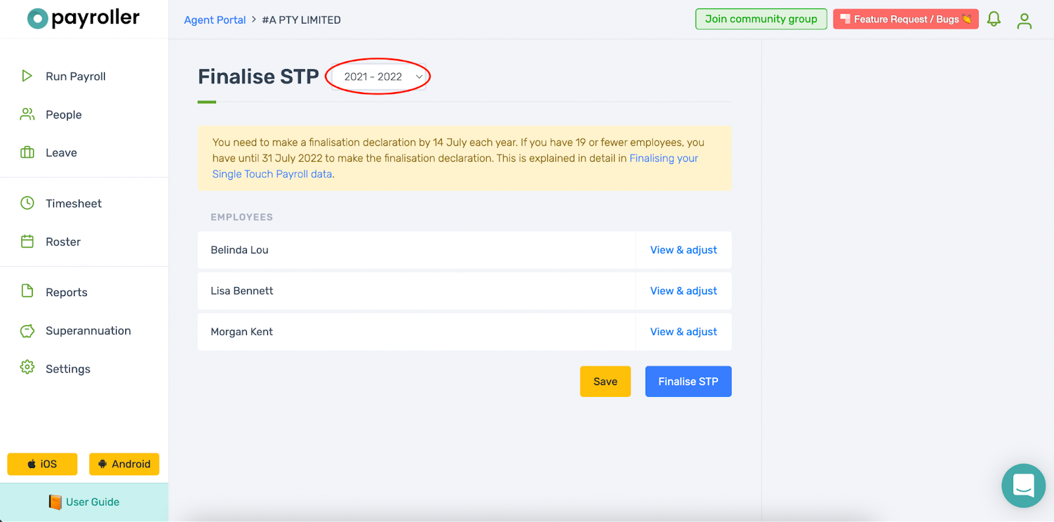Select Timesheet in sidebar
Viewport: 1054px width, 522px height.
pyautogui.click(x=74, y=203)
